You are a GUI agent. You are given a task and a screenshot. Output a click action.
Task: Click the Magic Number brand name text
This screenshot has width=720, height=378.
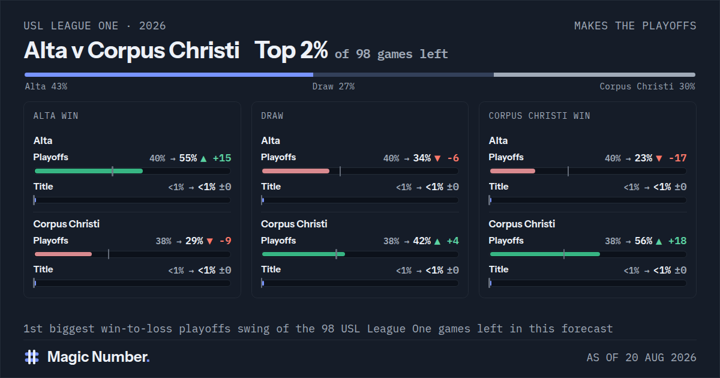click(x=98, y=357)
